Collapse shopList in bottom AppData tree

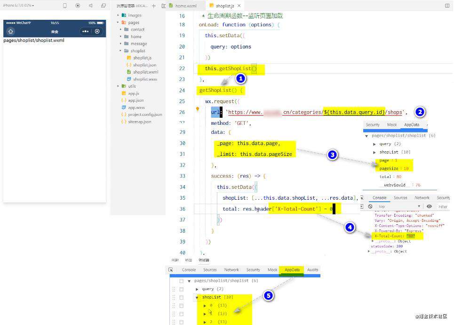[x=197, y=297]
